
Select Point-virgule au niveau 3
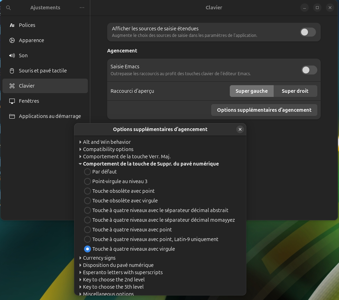tap(88, 181)
